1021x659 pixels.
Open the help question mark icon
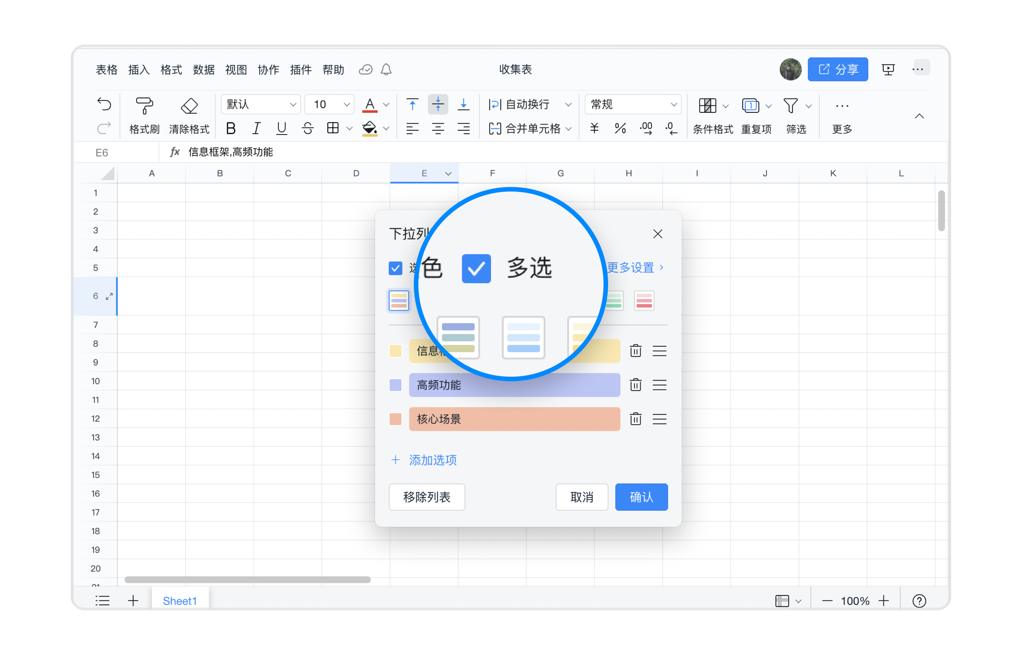tap(919, 601)
